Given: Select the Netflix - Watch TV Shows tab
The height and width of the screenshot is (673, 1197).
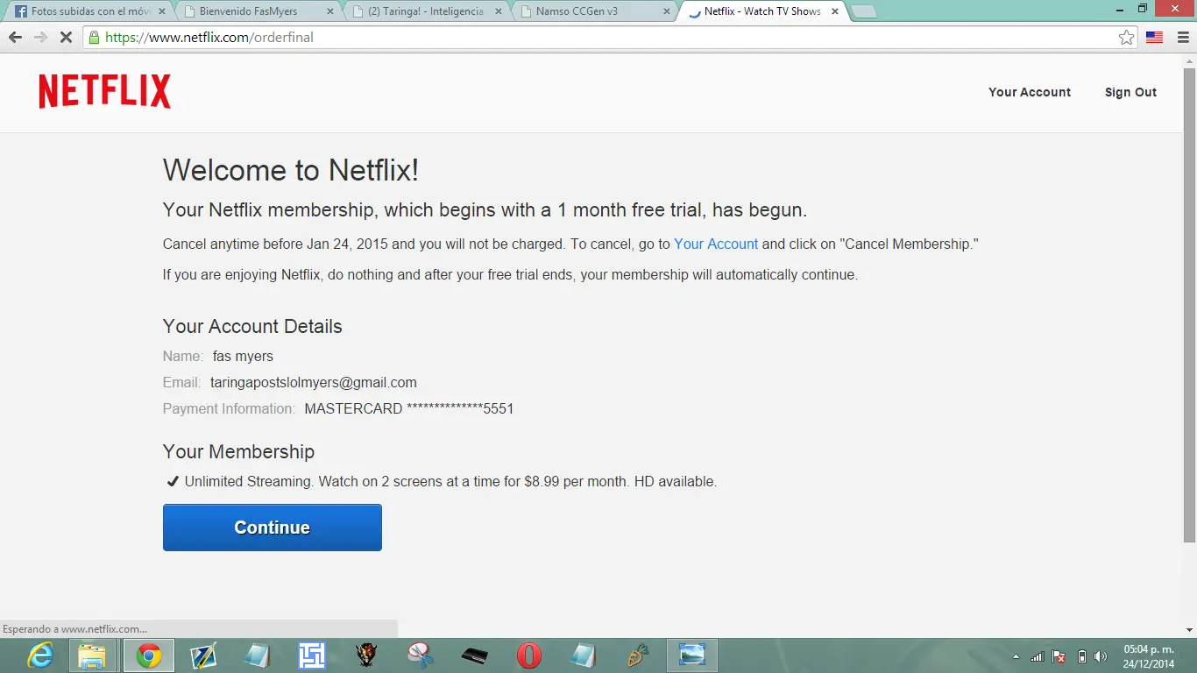Looking at the screenshot, I should 762,11.
